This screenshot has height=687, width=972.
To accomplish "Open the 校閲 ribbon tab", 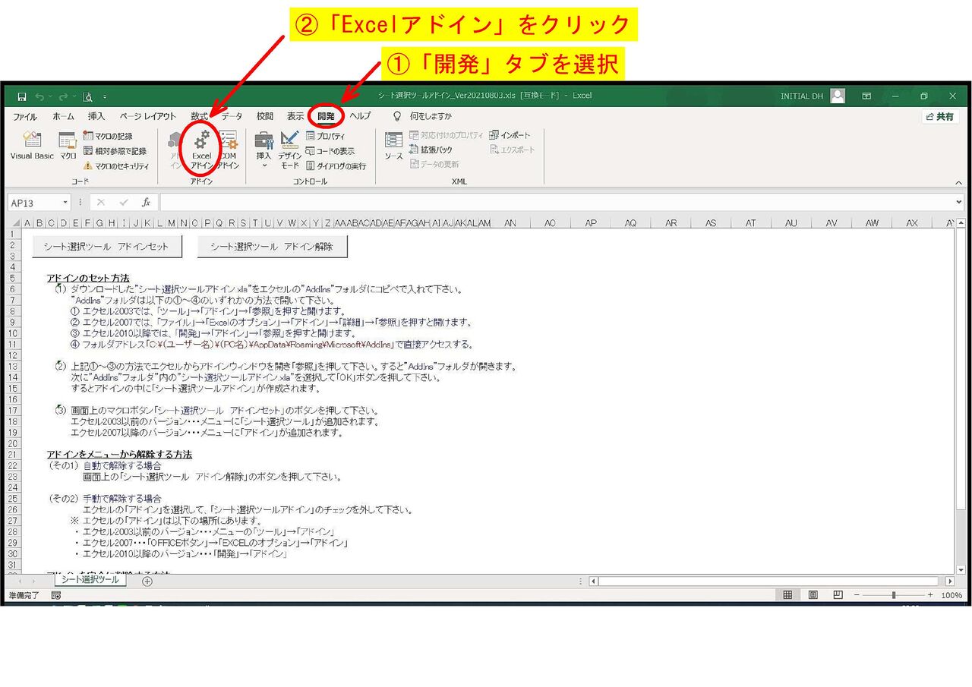I will tap(264, 116).
